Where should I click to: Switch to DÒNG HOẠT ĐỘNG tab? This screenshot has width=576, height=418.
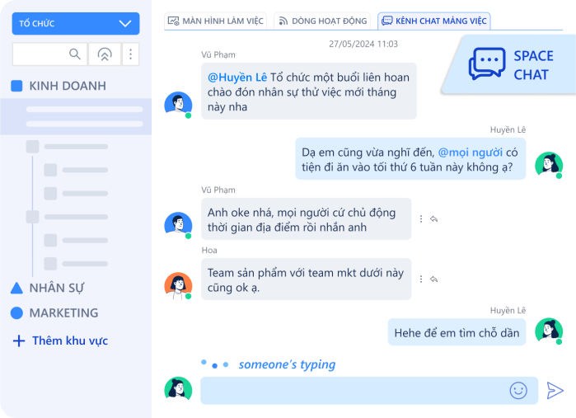click(x=321, y=21)
